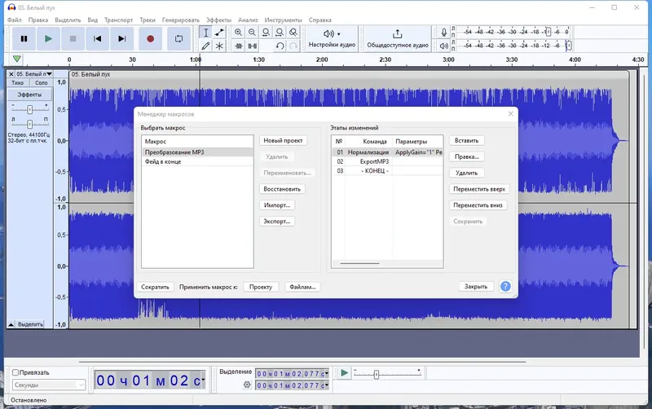Adjust the recording level slider
The width and height of the screenshot is (652, 409).
point(548,32)
